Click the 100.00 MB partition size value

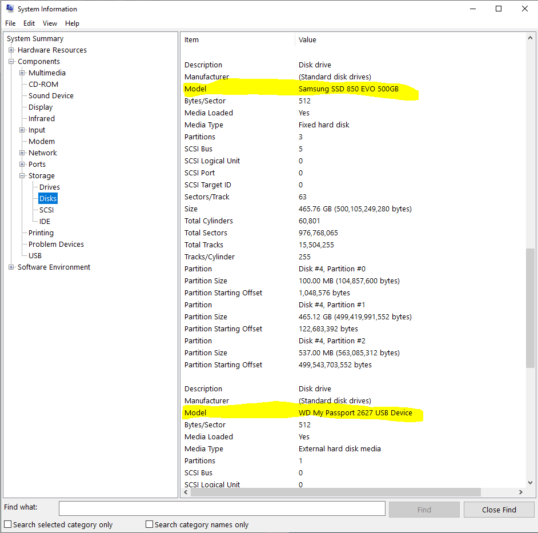(349, 281)
